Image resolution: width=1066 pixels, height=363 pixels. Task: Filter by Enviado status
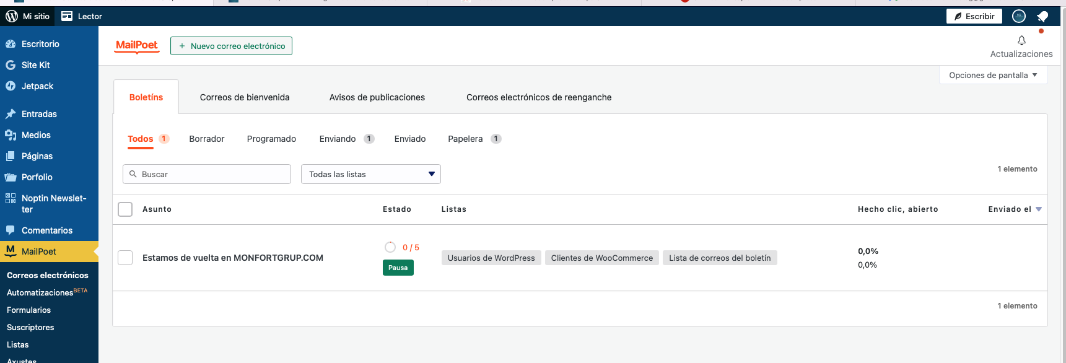pos(410,139)
